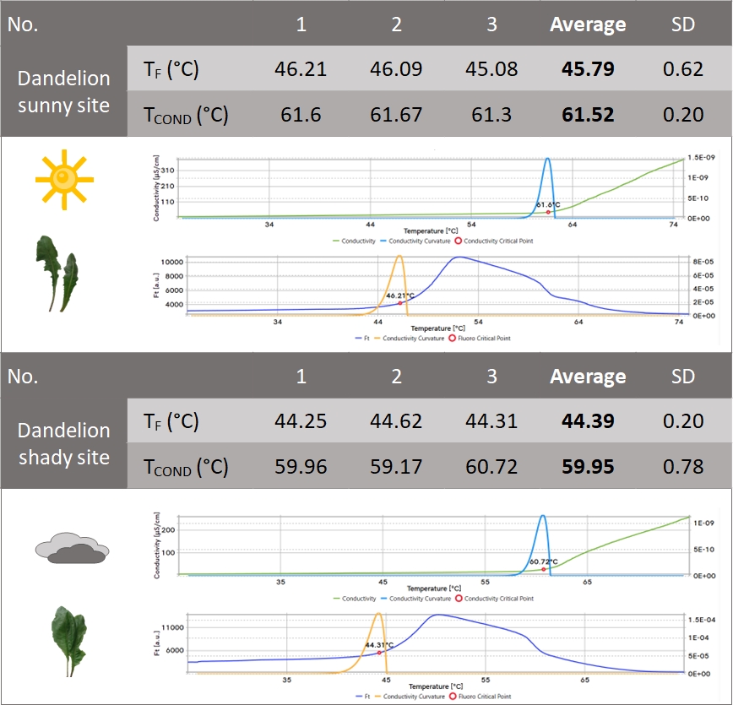Click the blue conductivity curvature peak in shady-site chart
This screenshot has height=705, width=733.
click(542, 517)
